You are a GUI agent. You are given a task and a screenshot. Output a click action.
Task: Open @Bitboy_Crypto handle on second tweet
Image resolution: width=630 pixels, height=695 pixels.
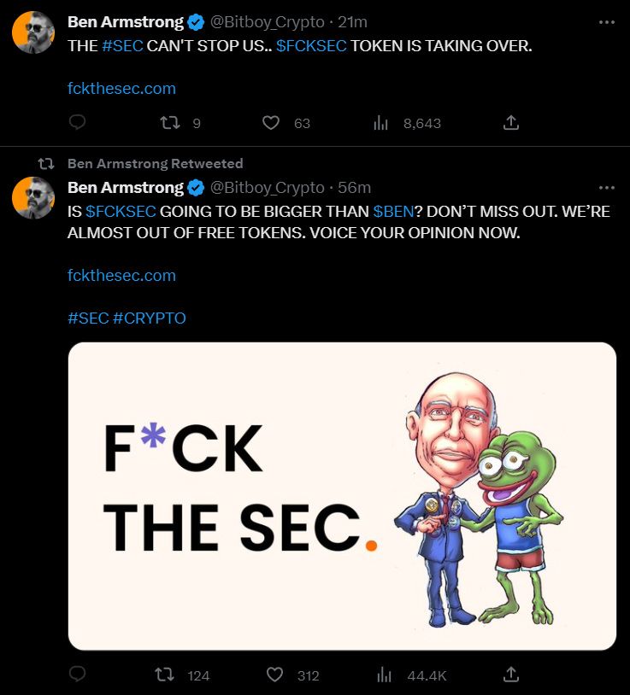click(x=267, y=188)
